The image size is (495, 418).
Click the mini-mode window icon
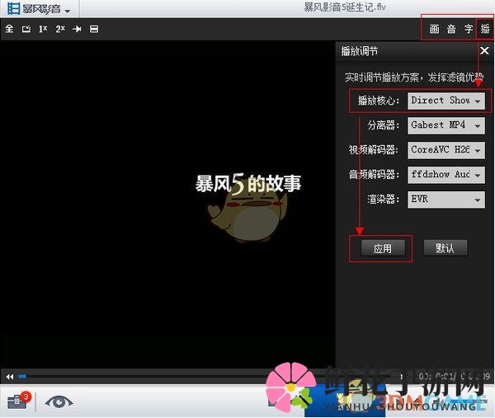click(x=26, y=29)
